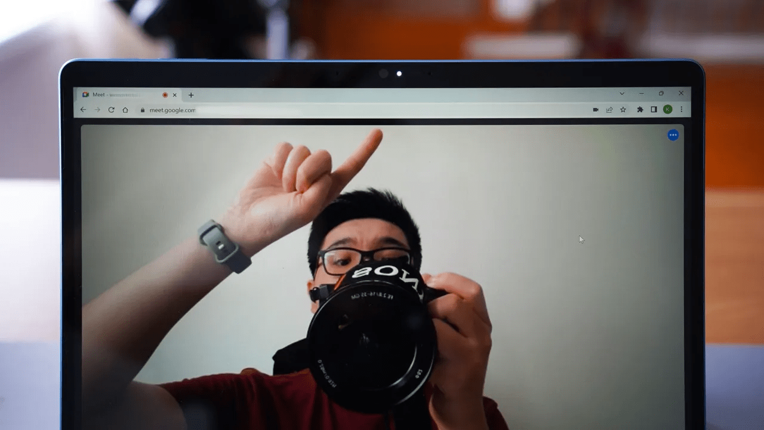Restore down the Chrome window

tap(661, 94)
